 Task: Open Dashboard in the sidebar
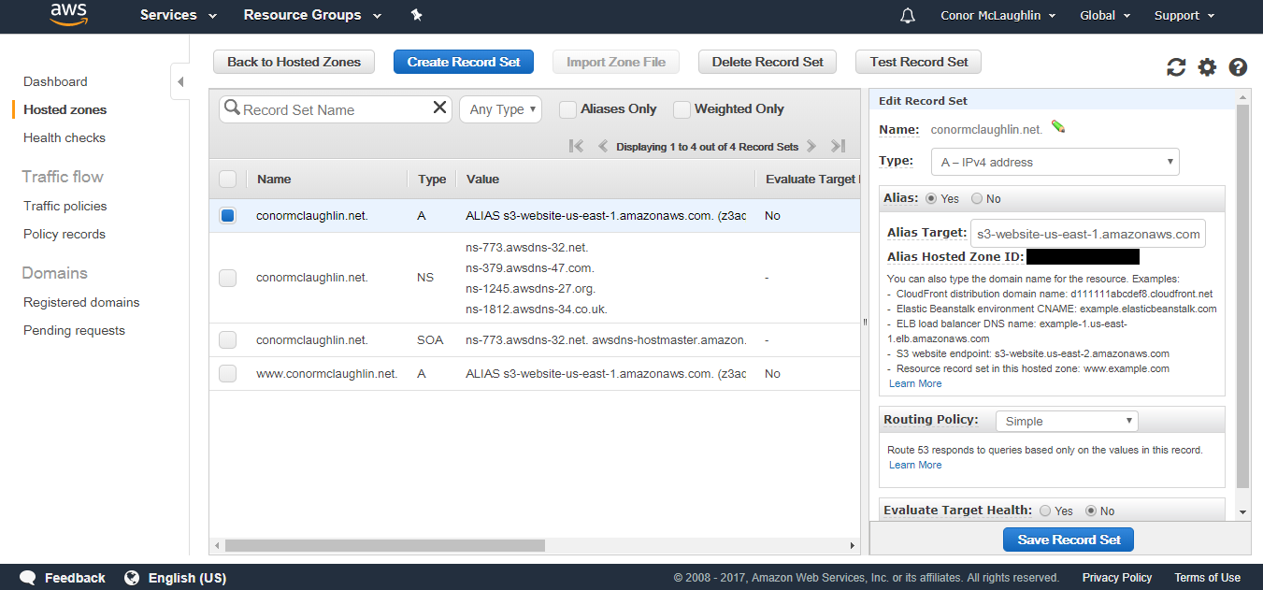tap(55, 81)
